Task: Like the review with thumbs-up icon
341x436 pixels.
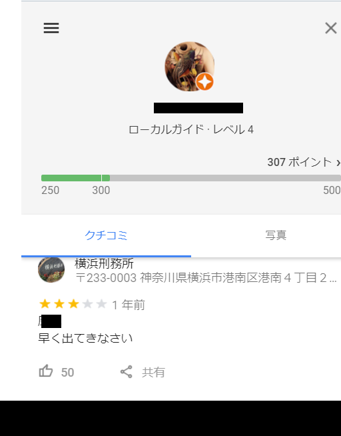Action: [x=46, y=371]
